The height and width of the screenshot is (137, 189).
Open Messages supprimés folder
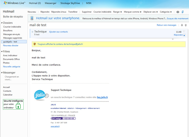coord(13,38)
